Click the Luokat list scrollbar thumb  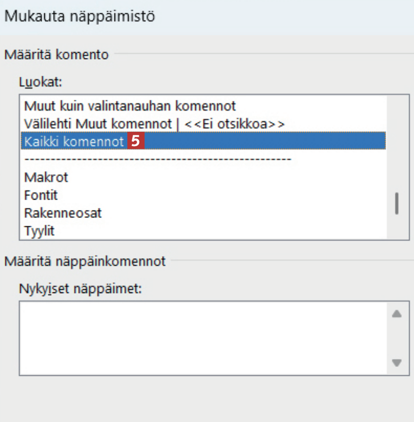396,203
